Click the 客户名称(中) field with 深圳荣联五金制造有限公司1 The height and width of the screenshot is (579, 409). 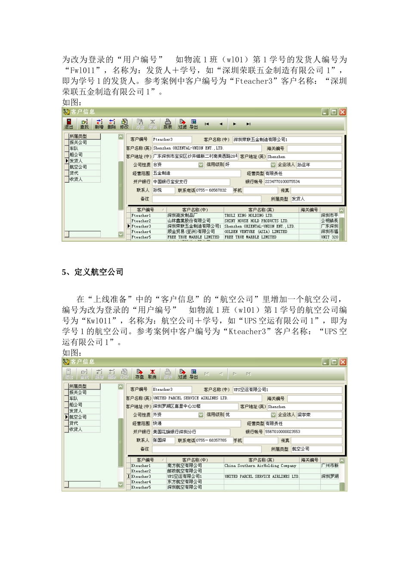point(287,140)
